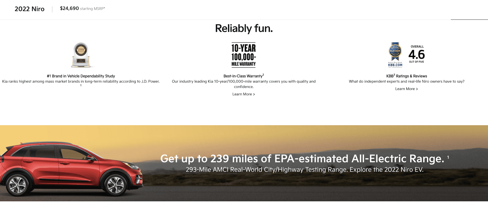This screenshot has height=204, width=488.
Task: Click footnote 1 after the All-Electric Range headline
Action: [448, 157]
